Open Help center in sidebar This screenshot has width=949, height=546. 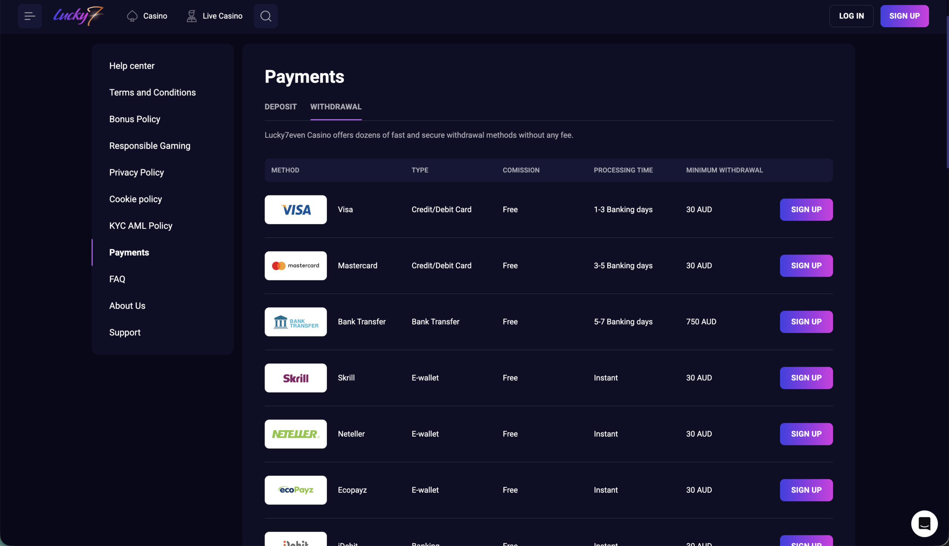pos(132,66)
